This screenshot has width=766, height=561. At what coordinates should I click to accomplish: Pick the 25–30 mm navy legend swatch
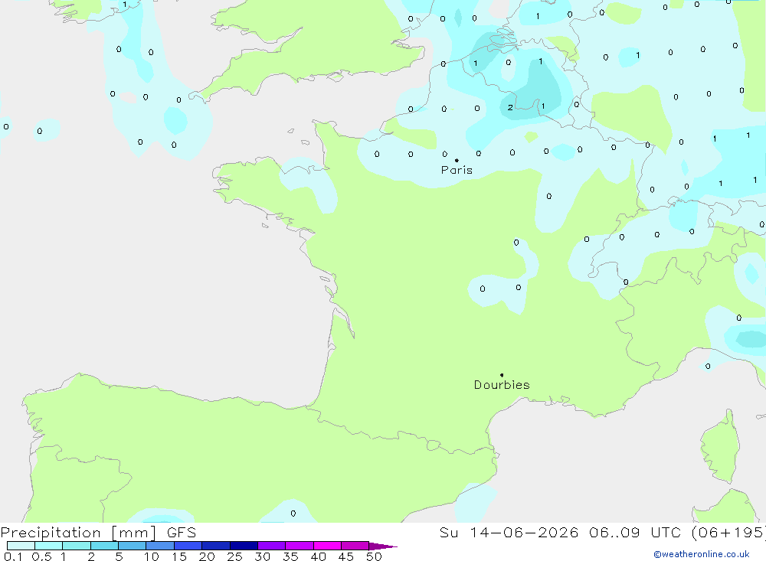[x=244, y=546]
